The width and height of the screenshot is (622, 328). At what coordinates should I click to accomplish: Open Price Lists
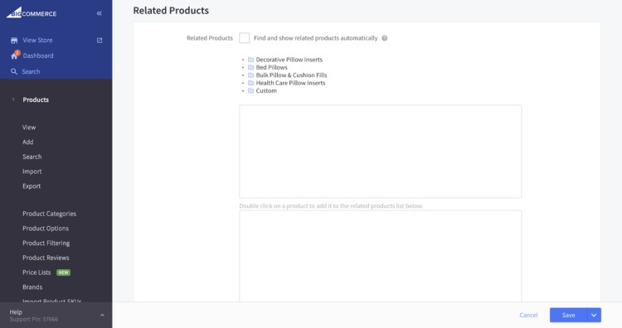point(36,273)
